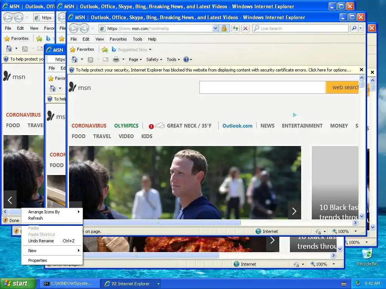Image resolution: width=386 pixels, height=289 pixels.
Task: Open the Tools dropdown in command bar
Action: click(173, 59)
